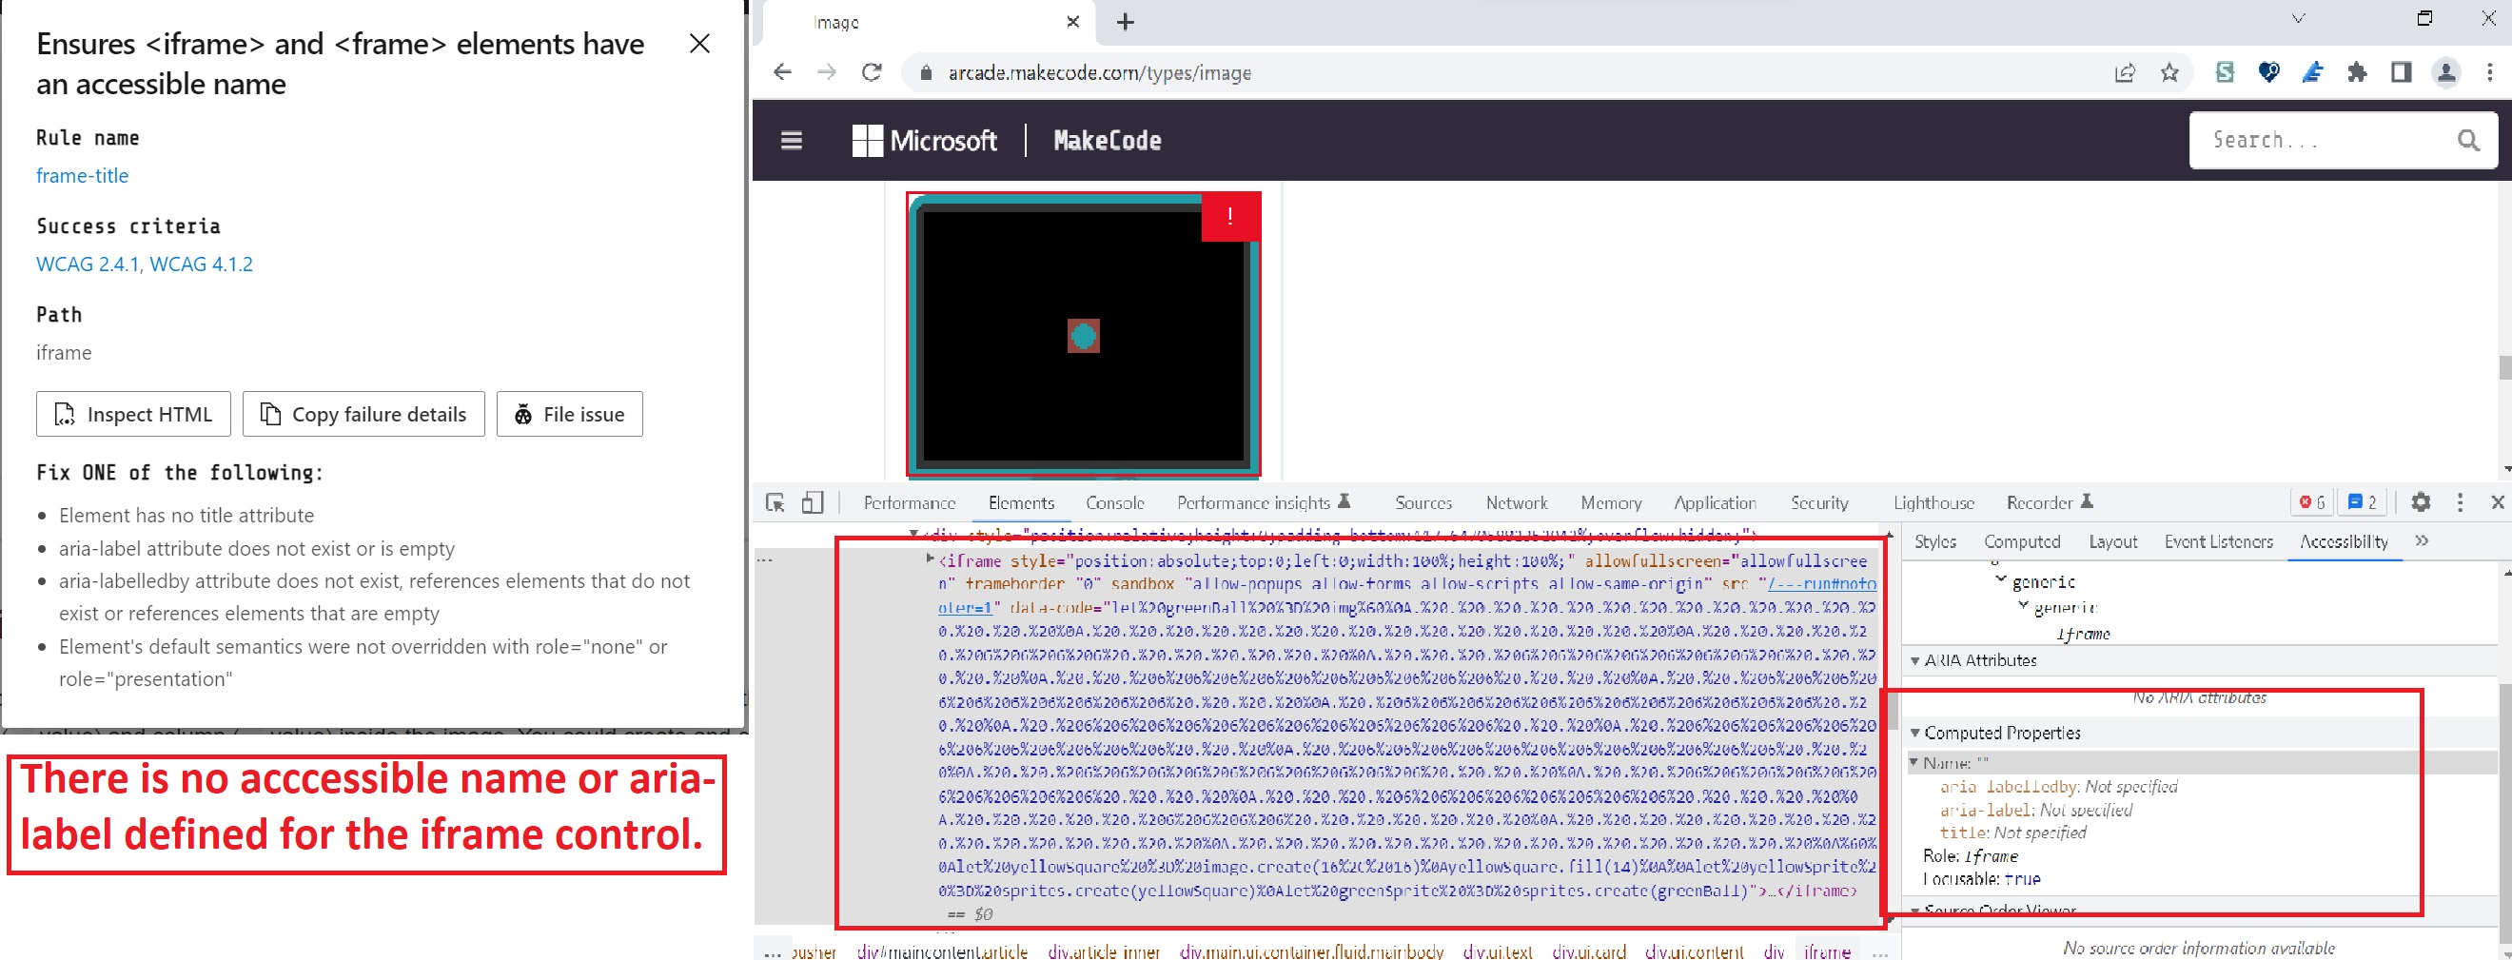Collapse the ARIA Attributes section
The height and width of the screenshot is (960, 2512).
tap(1916, 659)
